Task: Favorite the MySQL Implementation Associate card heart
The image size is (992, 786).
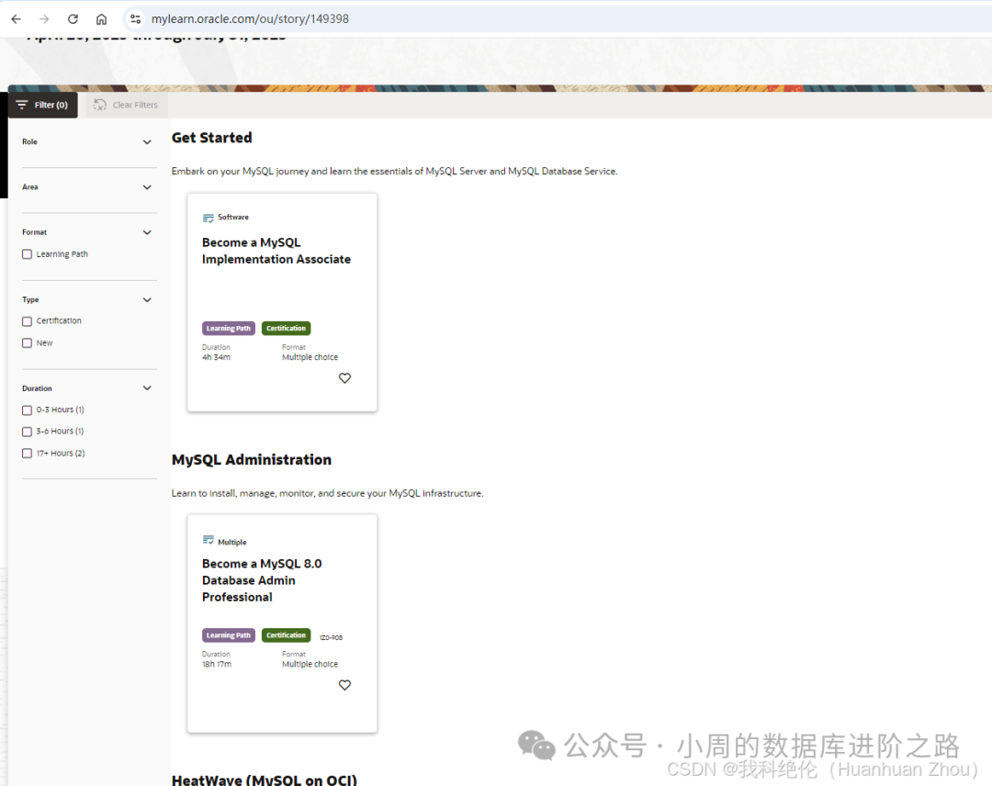Action: point(344,378)
